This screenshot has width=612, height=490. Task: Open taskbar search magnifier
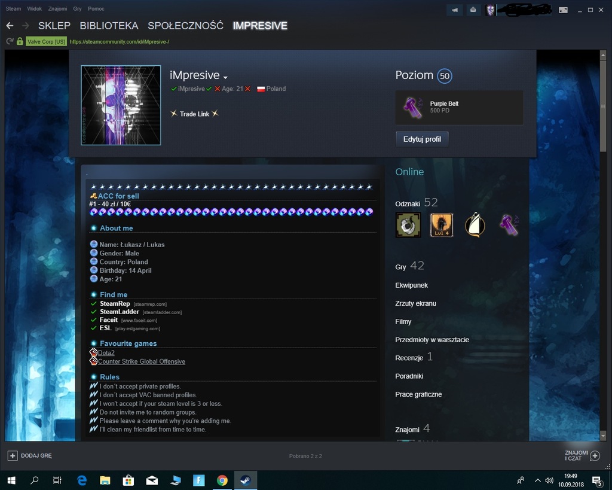34,480
